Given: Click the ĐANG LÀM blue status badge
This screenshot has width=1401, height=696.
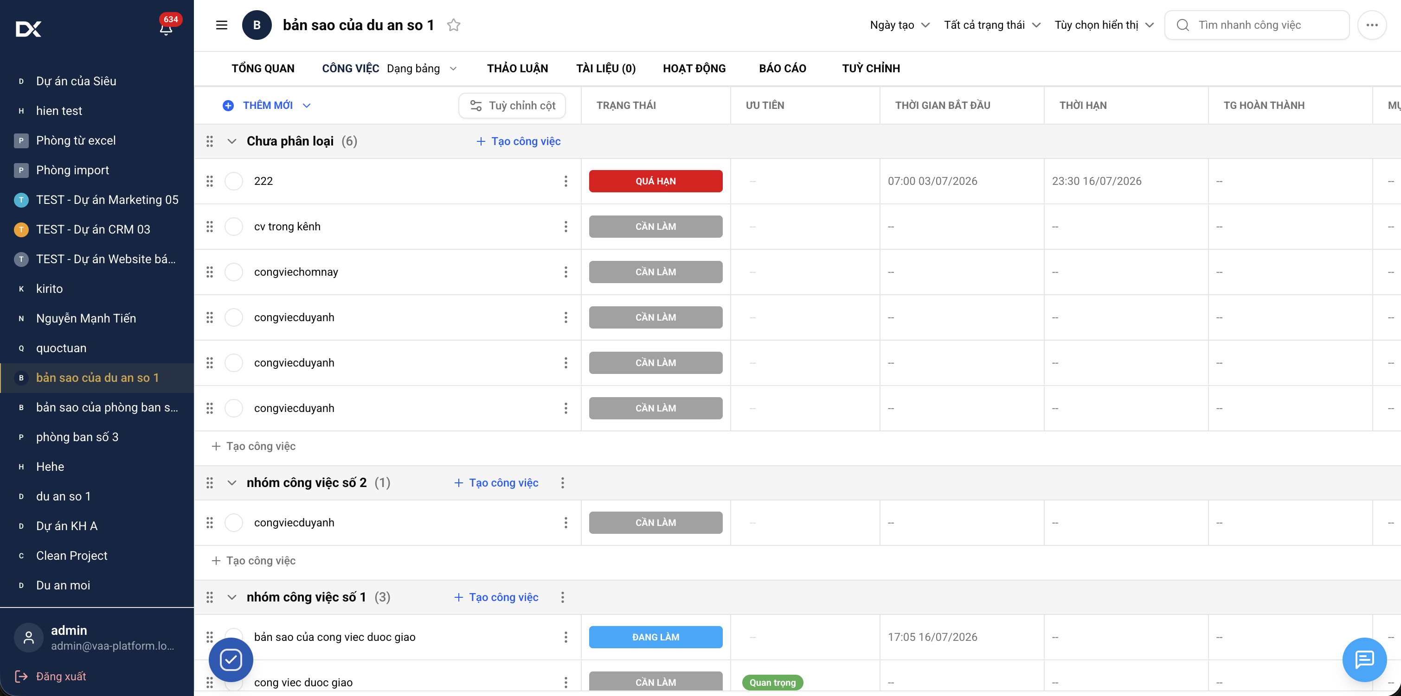Looking at the screenshot, I should (x=656, y=637).
